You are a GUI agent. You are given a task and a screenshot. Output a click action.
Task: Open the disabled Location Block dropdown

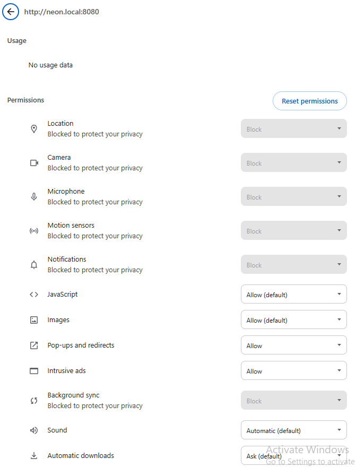click(x=294, y=128)
